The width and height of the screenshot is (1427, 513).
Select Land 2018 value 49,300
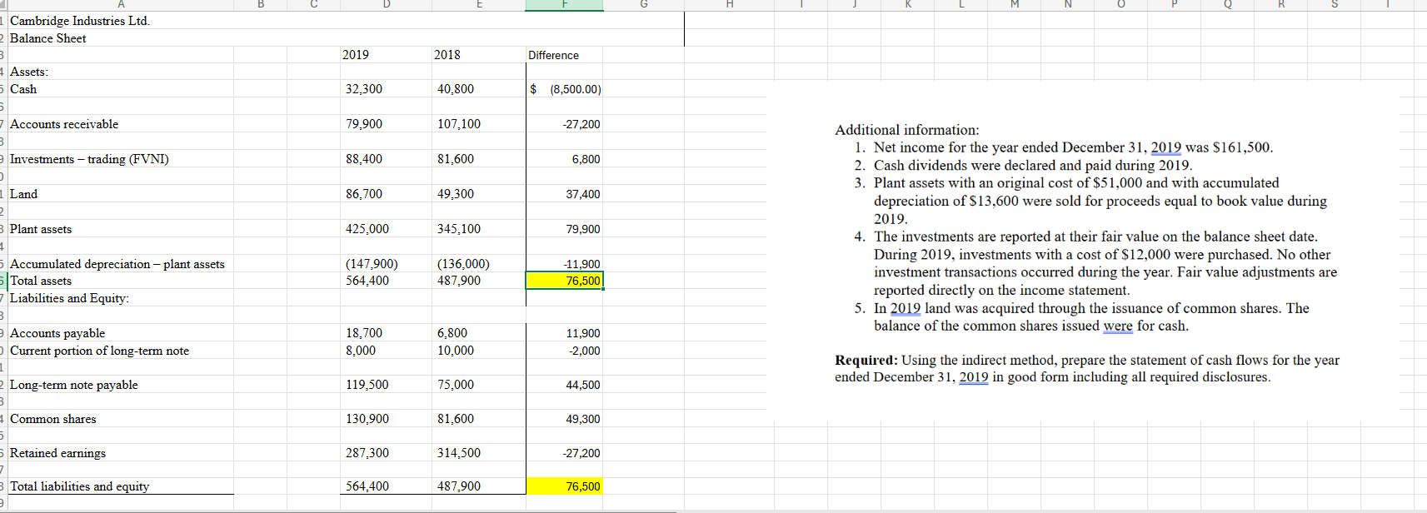coord(456,194)
